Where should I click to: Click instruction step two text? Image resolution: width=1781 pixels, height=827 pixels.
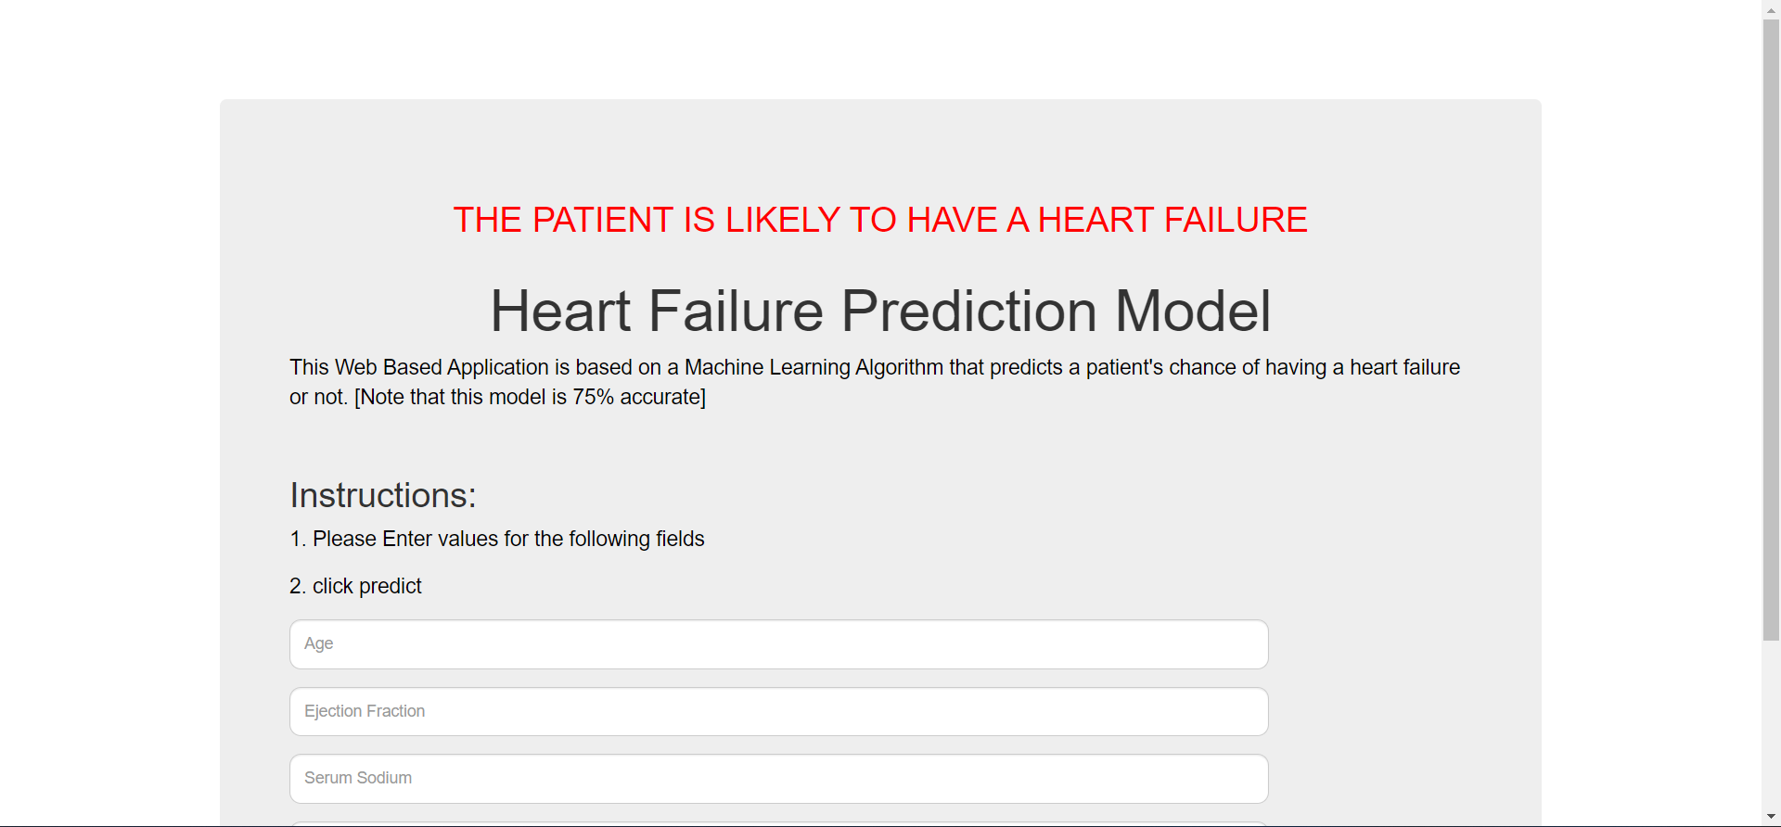(x=355, y=585)
